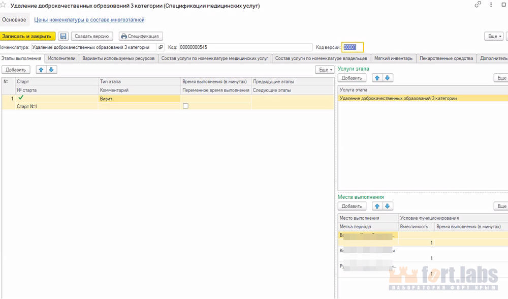508x299 pixels.
Task: Switch to the Исполнители tab
Action: 61,58
